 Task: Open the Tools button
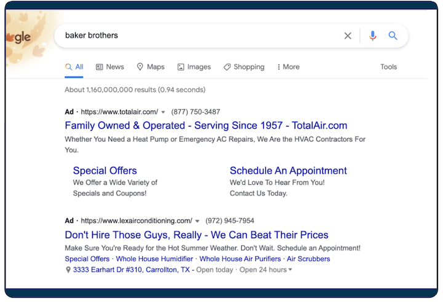click(x=388, y=67)
